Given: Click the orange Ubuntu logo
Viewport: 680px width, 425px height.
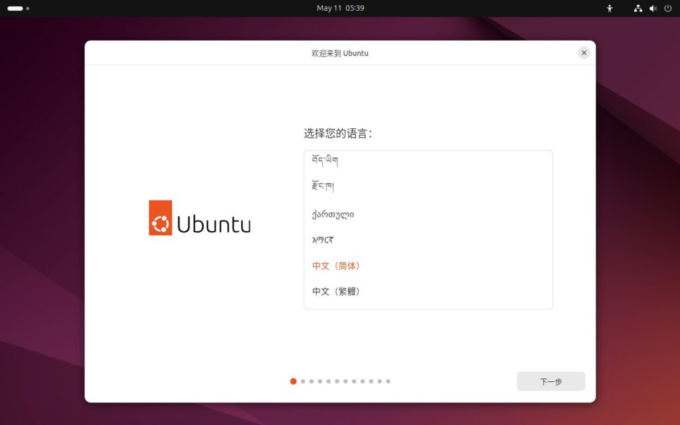Looking at the screenshot, I should click(x=160, y=218).
